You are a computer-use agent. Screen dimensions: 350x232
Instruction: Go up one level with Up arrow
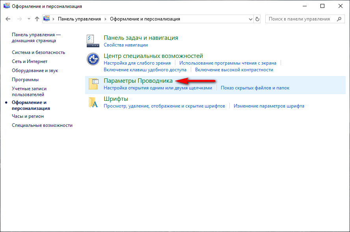coord(37,19)
